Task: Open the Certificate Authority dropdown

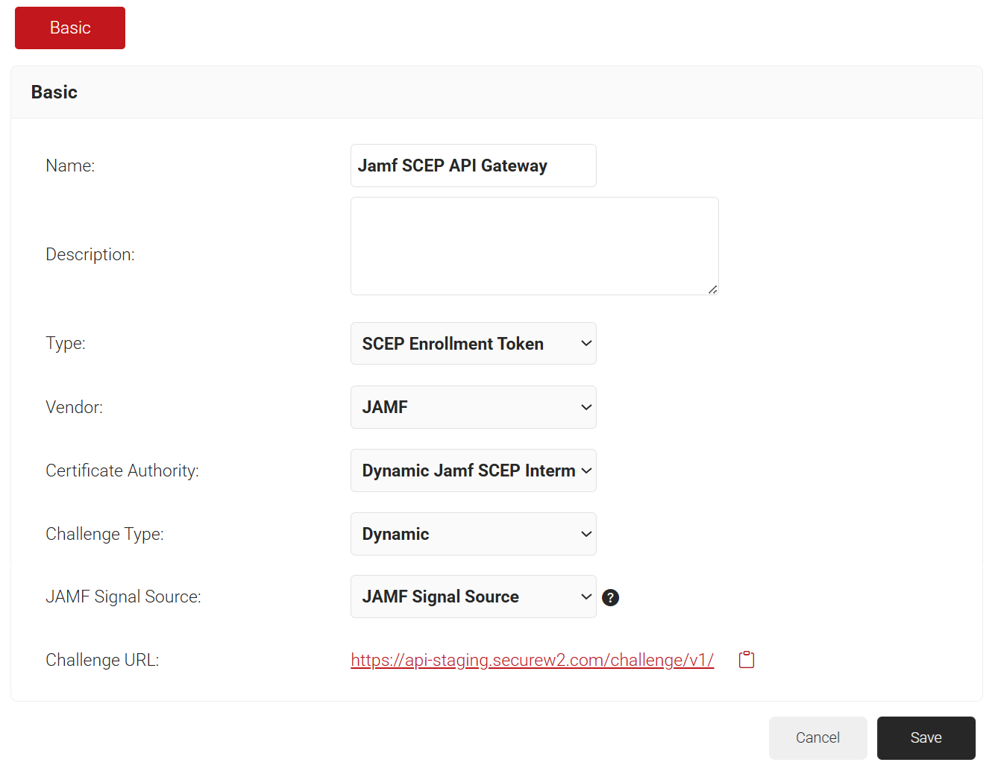Action: pyautogui.click(x=473, y=471)
